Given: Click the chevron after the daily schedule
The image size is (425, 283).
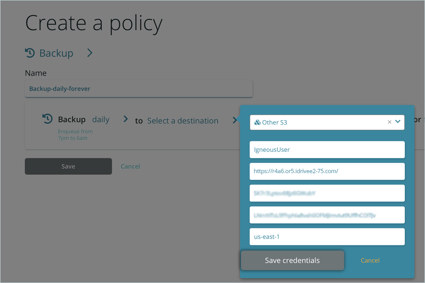Looking at the screenshot, I should pyautogui.click(x=126, y=119).
